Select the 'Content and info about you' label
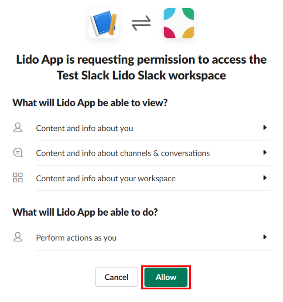 (85, 128)
